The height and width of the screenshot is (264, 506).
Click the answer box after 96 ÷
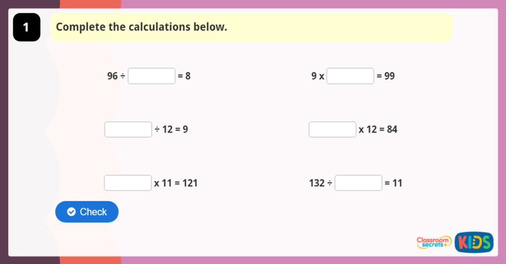(x=152, y=76)
